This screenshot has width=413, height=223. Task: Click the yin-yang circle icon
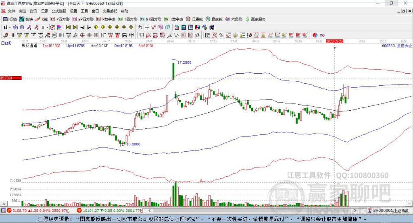point(315,35)
